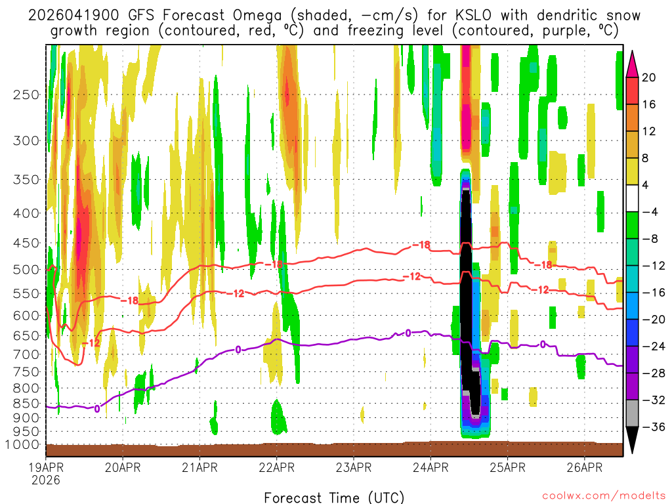672x504 pixels.
Task: Click the pink upward arrow at the colorbar top
Action: click(632, 64)
